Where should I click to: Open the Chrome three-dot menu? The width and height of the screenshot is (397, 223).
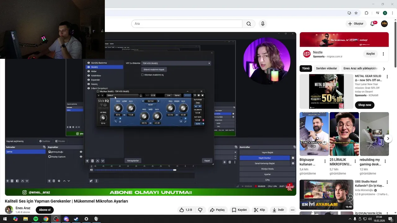click(392, 13)
